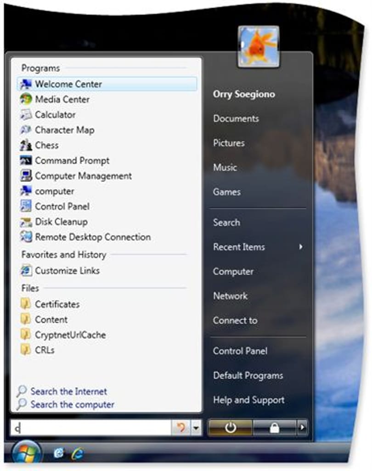The image size is (372, 471).
Task: Lock the computer with padlock button
Action: [x=275, y=427]
